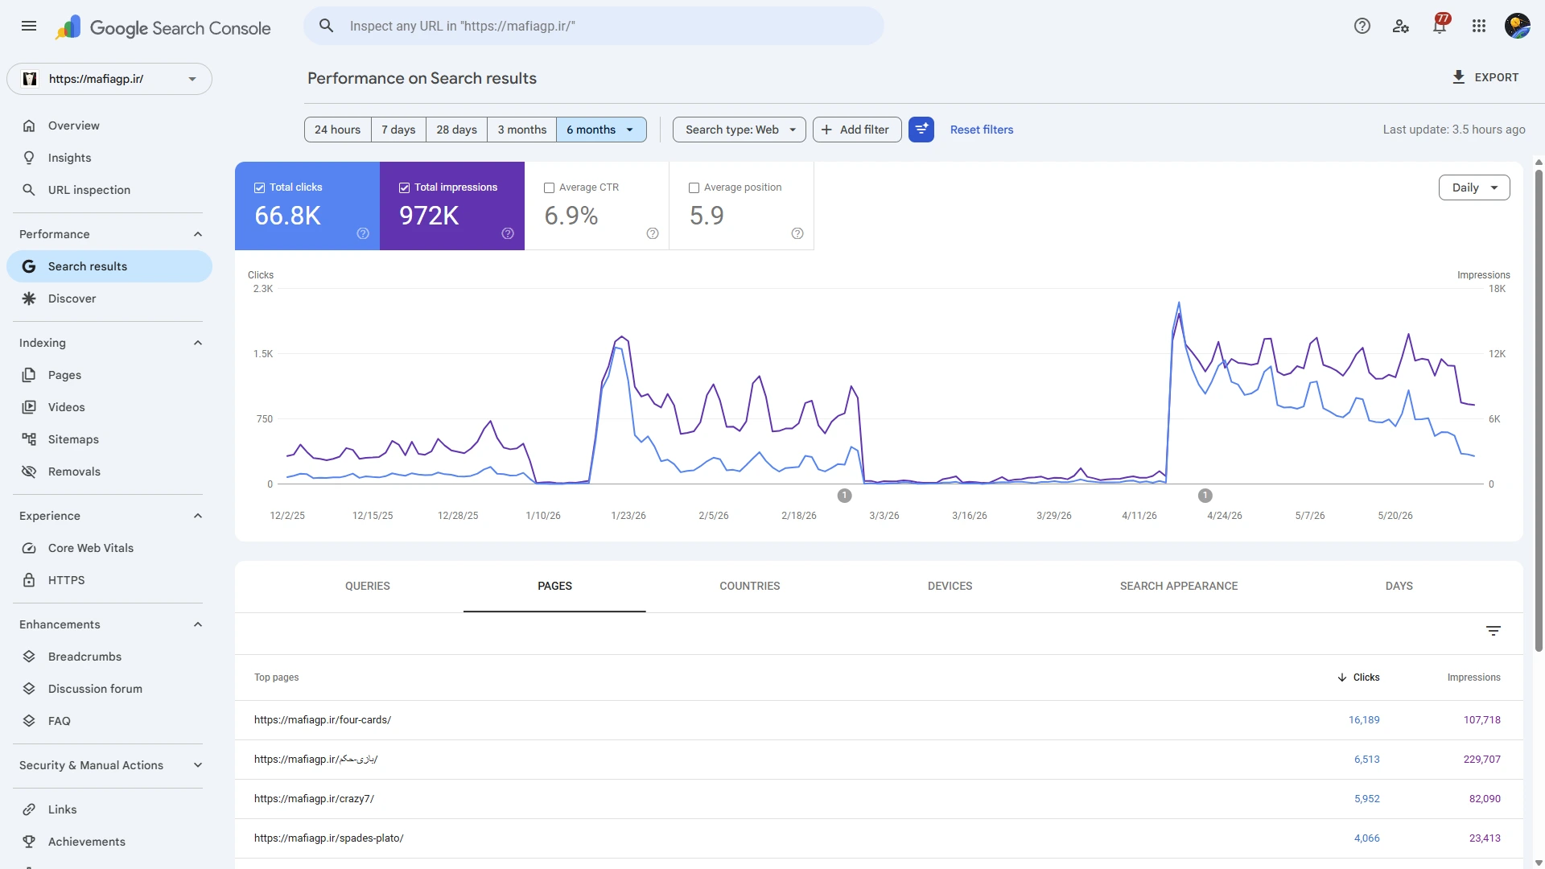Viewport: 1545px width, 869px height.
Task: Switch to the Countries tab
Action: (750, 586)
